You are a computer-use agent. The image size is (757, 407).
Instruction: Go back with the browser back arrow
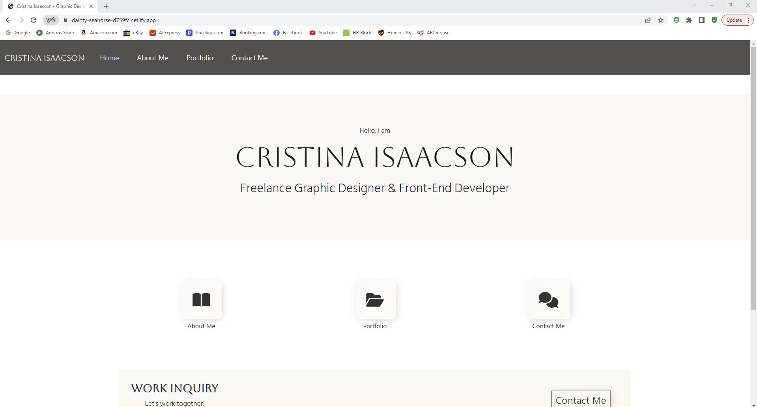pos(8,20)
